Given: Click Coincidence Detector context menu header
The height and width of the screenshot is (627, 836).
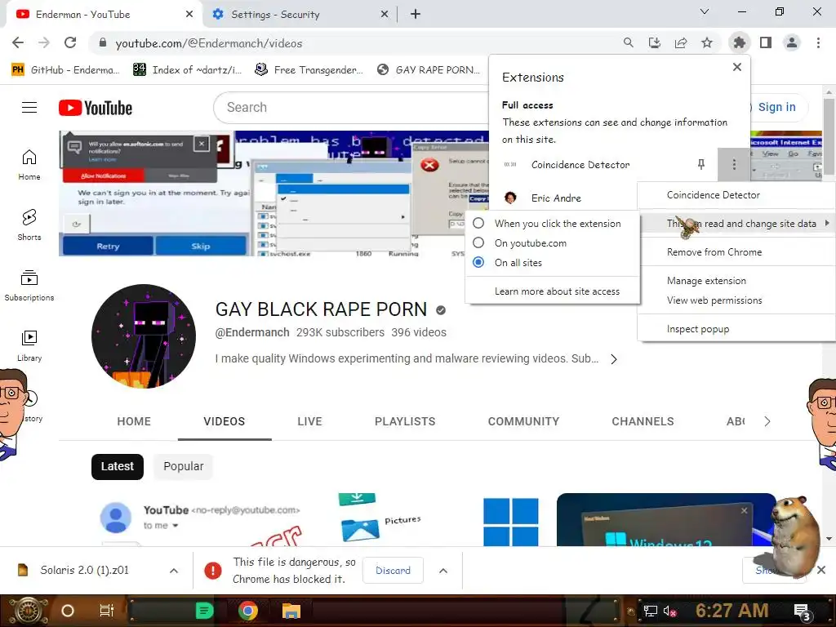Looking at the screenshot, I should 737,194.
